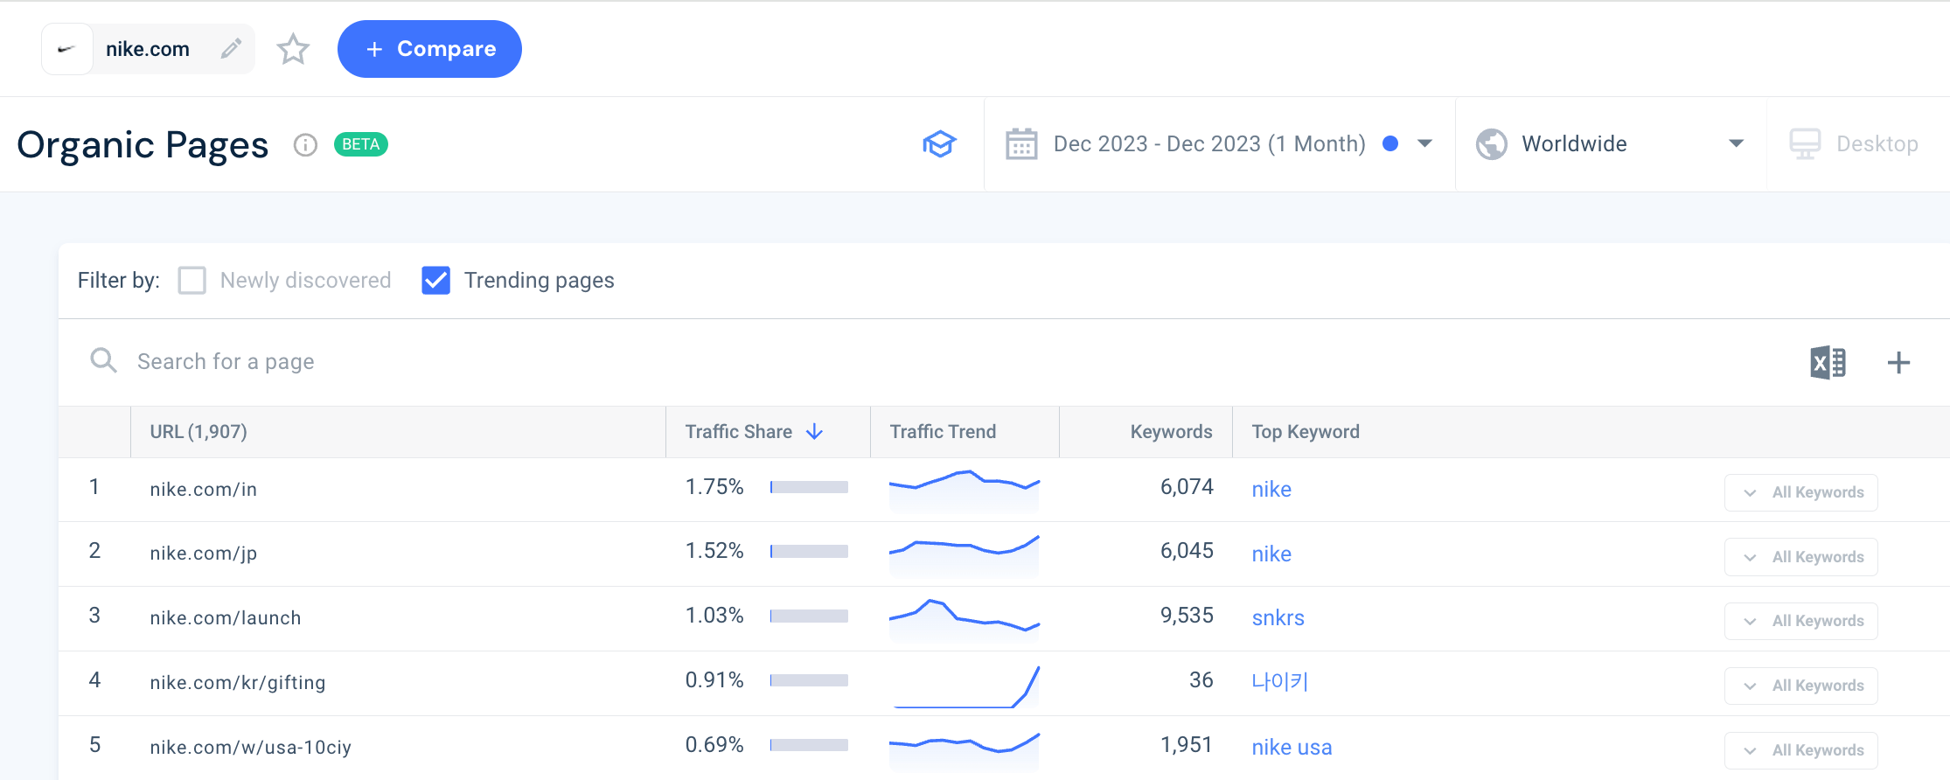This screenshot has height=780, width=1950.
Task: Click the blue Compare button
Action: tap(429, 49)
